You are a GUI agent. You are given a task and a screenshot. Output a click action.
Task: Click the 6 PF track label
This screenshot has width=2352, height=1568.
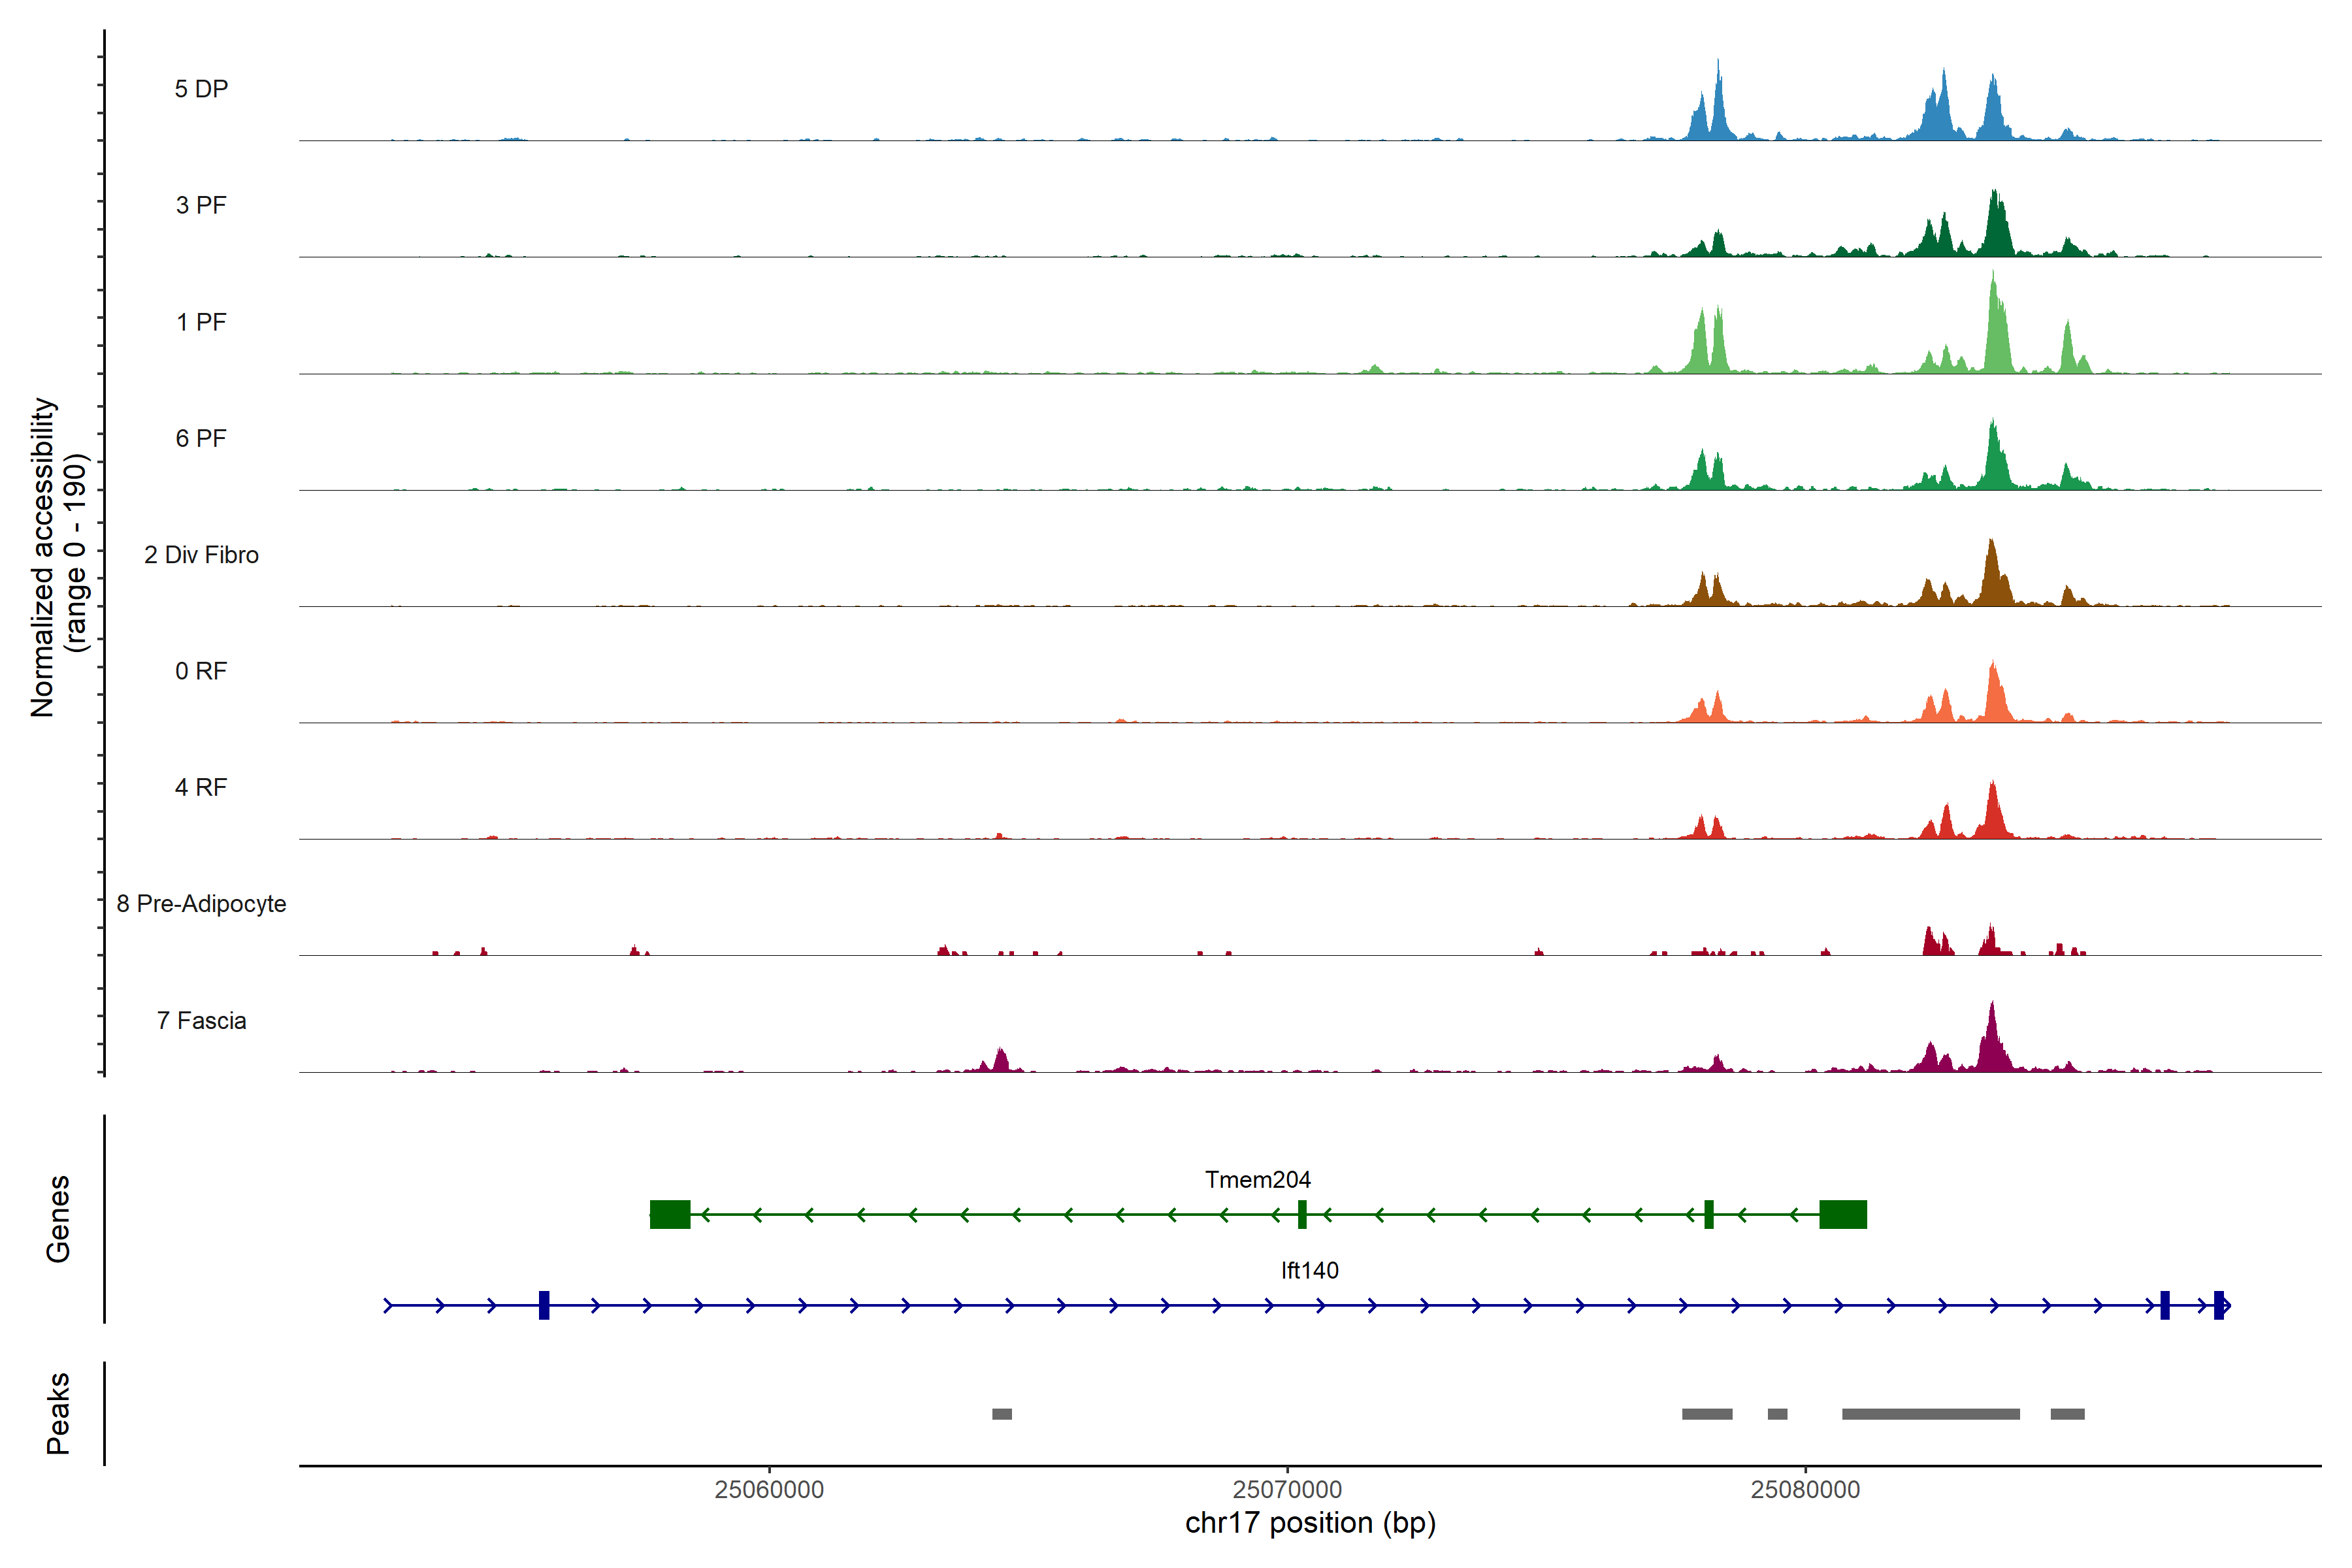[x=201, y=438]
